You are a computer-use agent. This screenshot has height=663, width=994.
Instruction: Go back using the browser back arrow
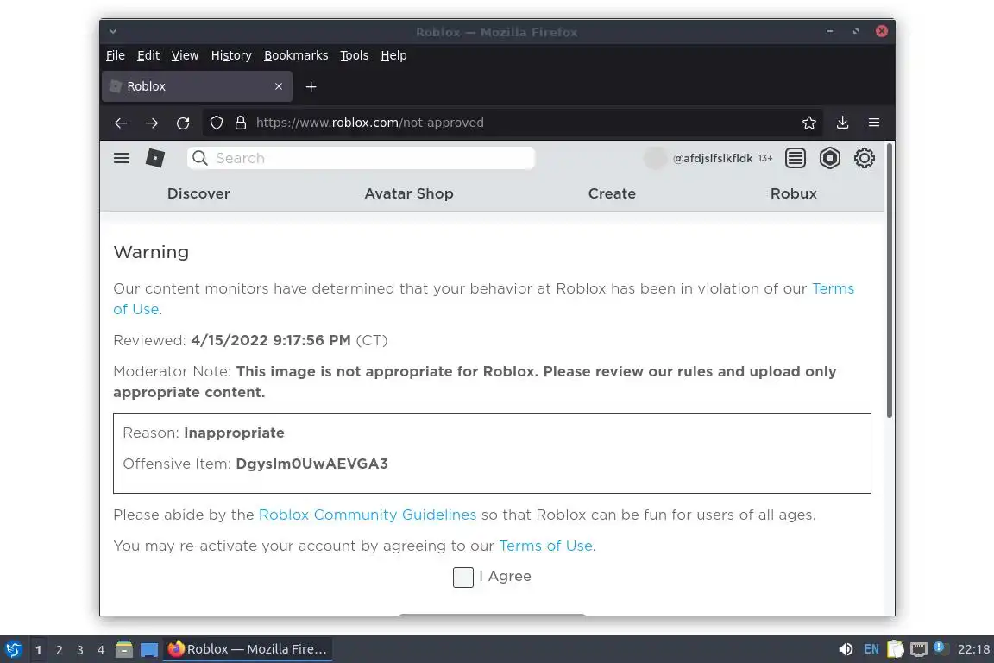pos(121,123)
